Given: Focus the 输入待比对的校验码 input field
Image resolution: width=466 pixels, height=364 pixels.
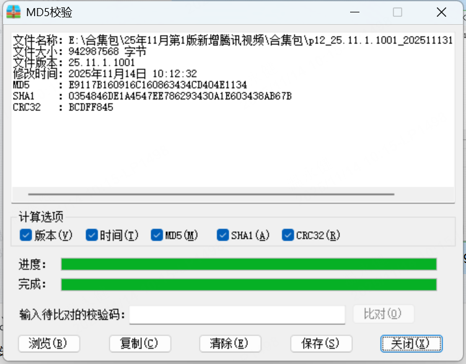Looking at the screenshot, I should coord(237,314).
